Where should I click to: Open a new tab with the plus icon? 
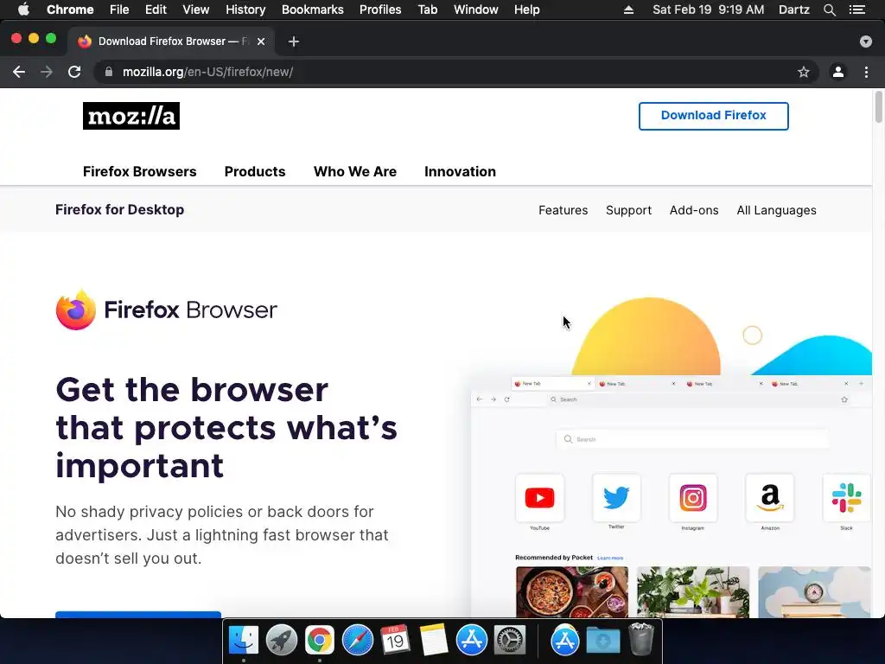click(x=294, y=41)
